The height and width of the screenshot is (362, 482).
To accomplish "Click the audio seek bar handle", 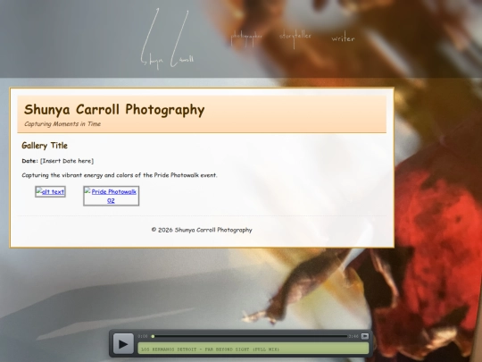I will (153, 336).
